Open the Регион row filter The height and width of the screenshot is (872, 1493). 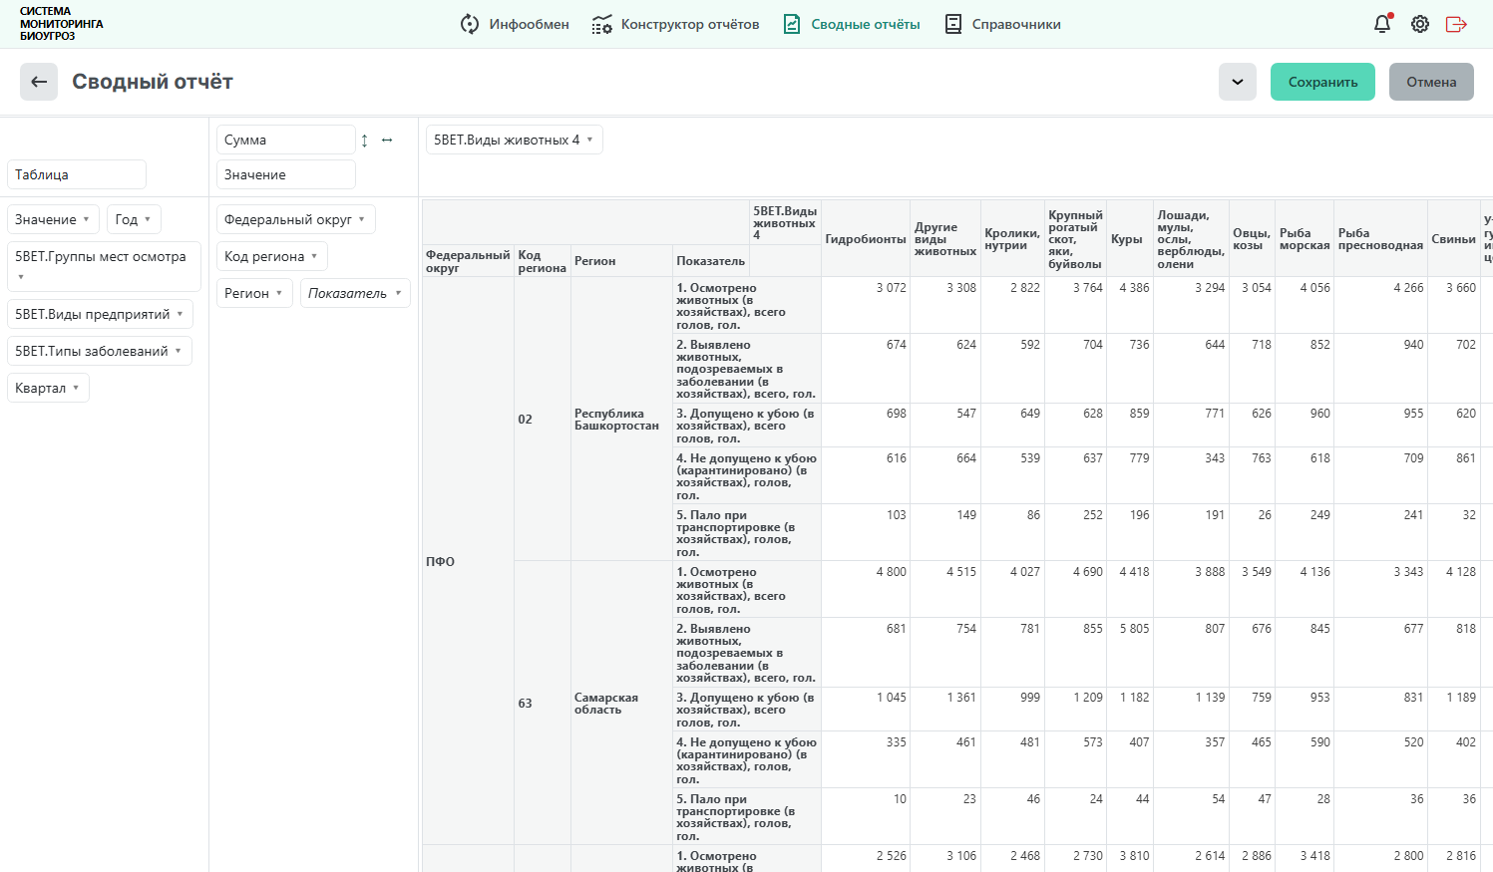253,293
